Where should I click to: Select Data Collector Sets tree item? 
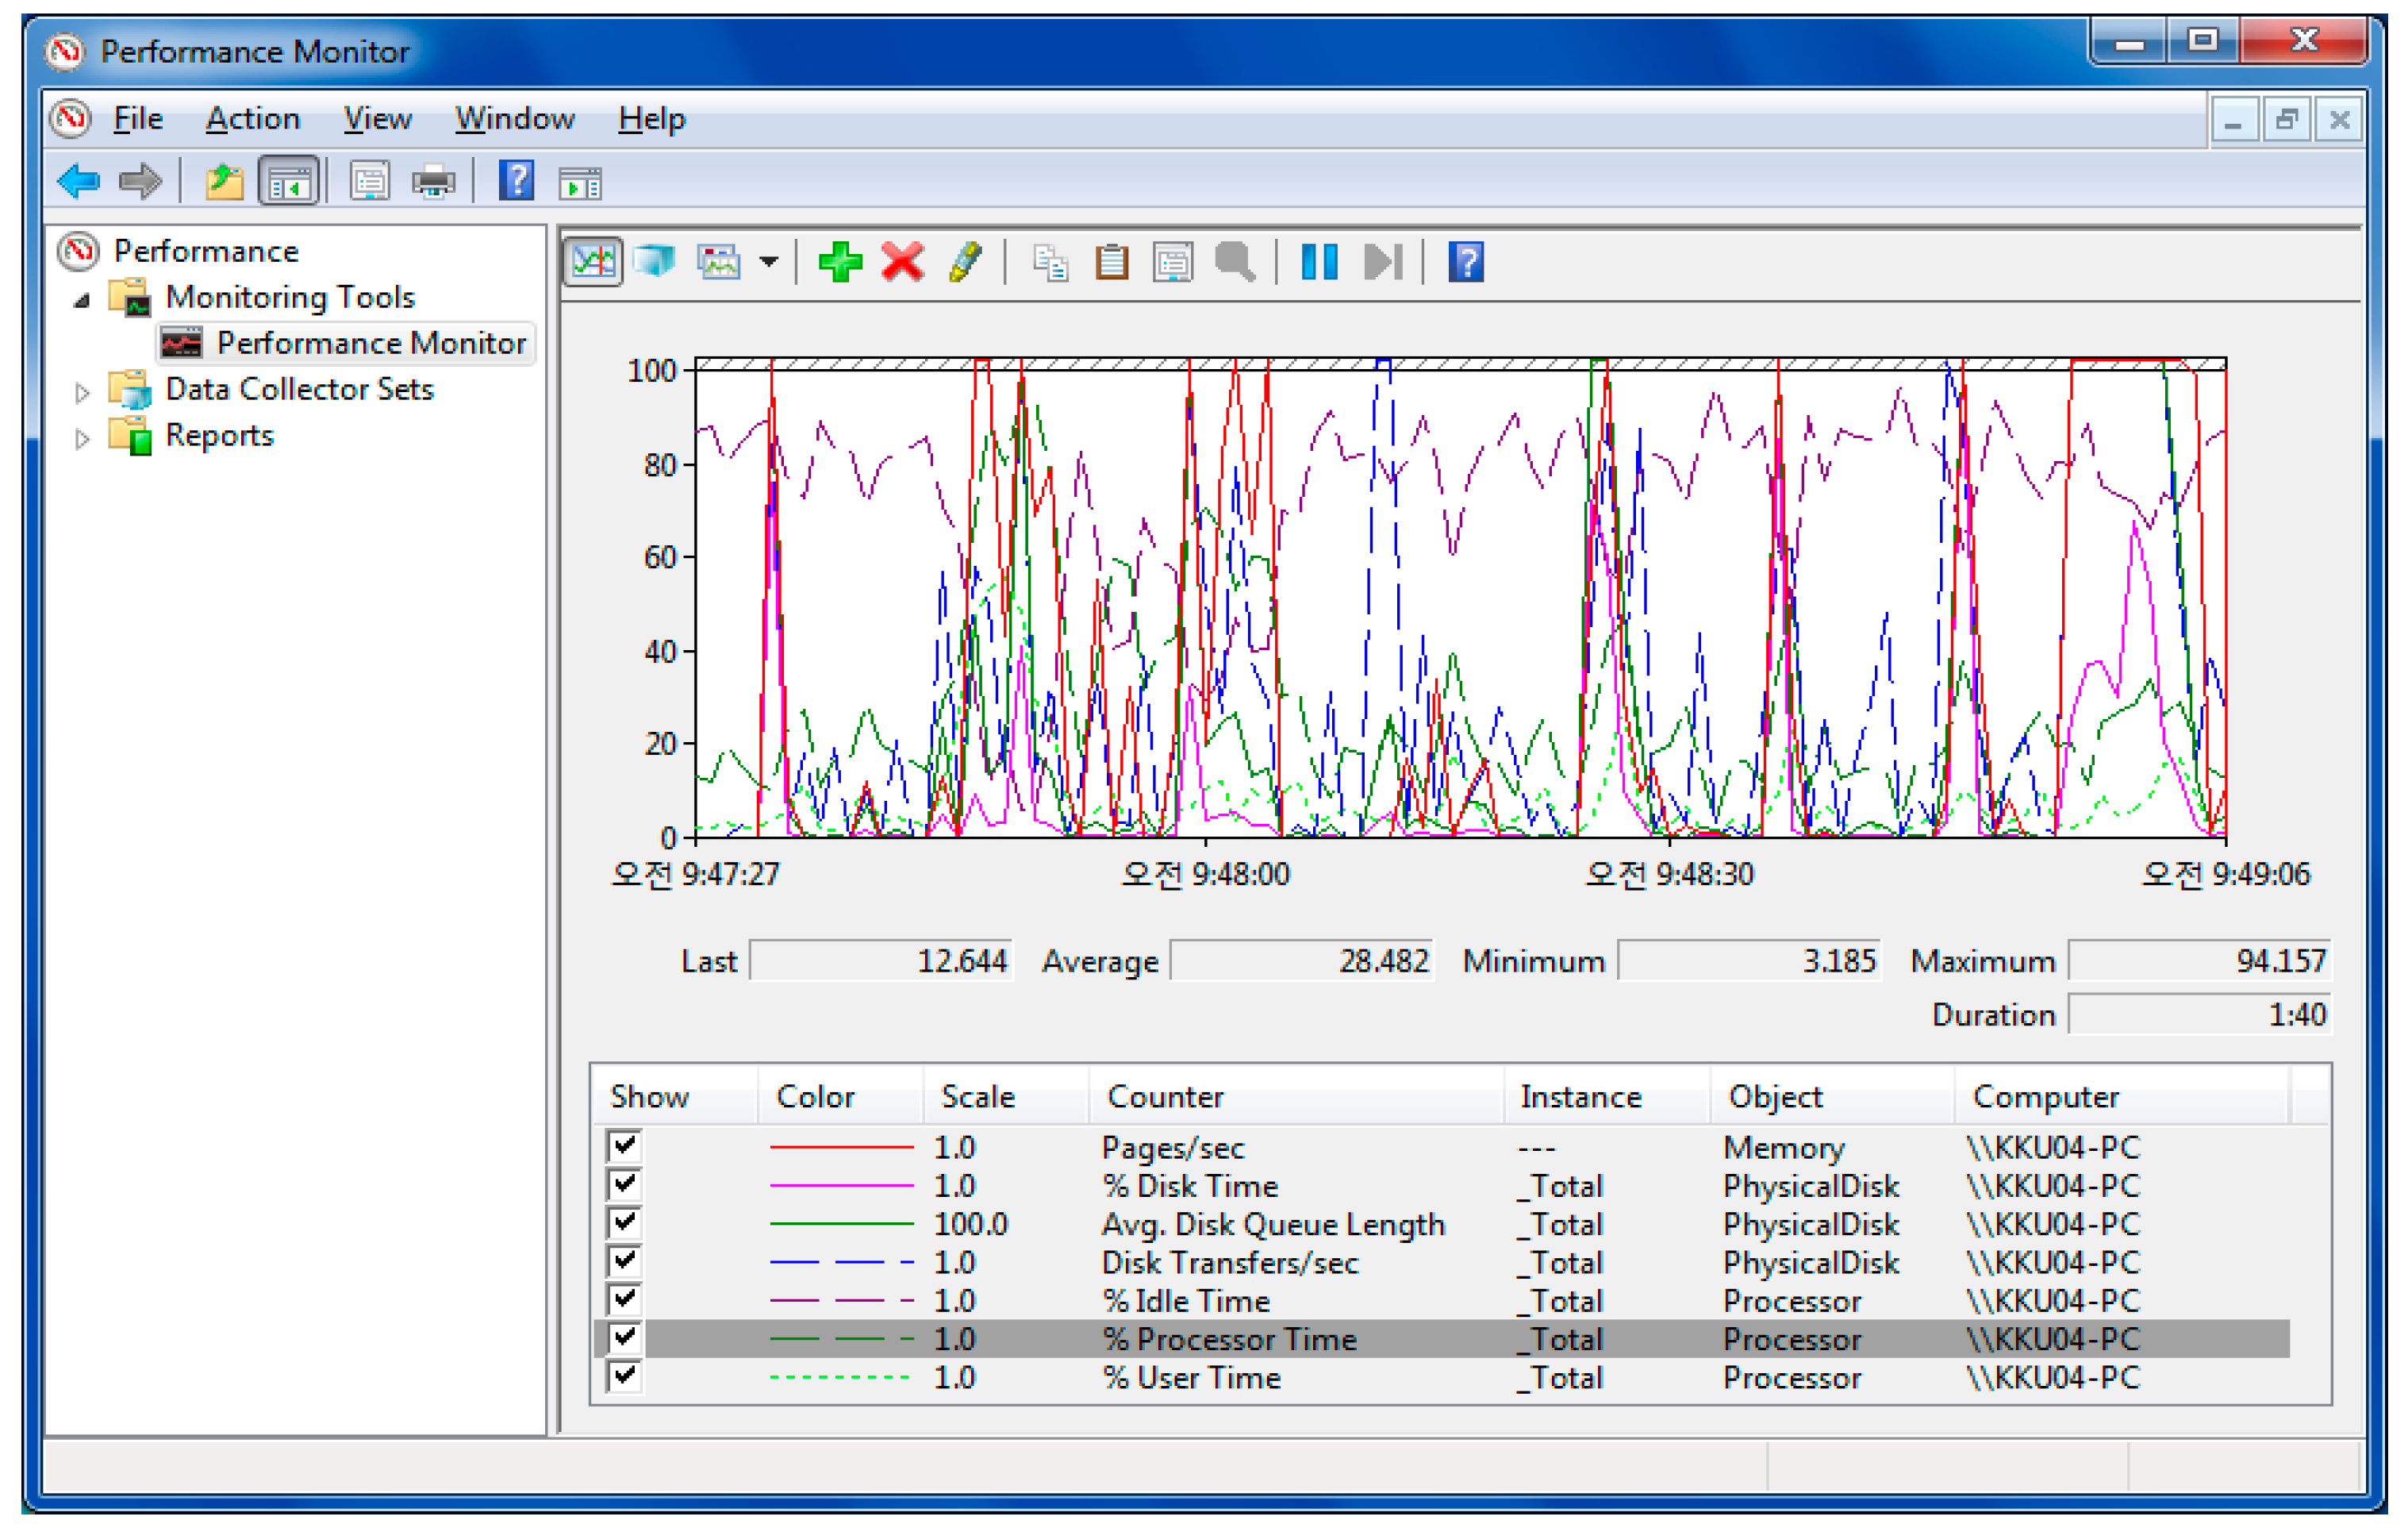pos(299,389)
